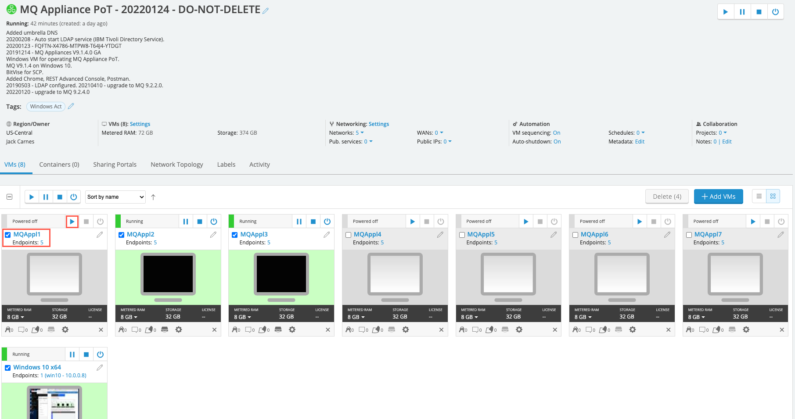Open the Labels tab
The width and height of the screenshot is (795, 419).
tap(226, 165)
